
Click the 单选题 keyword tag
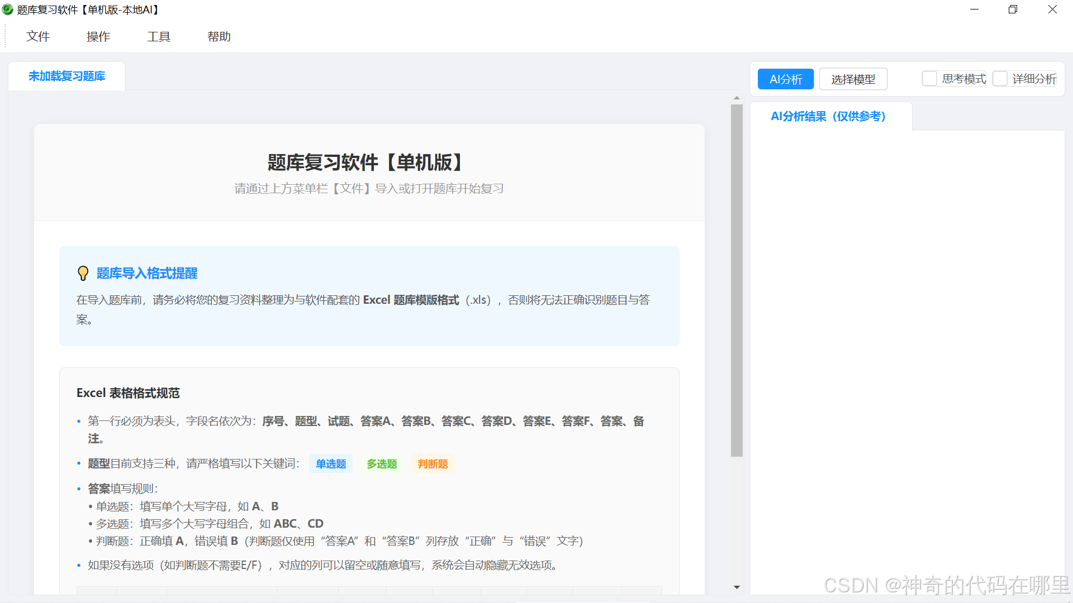[331, 464]
